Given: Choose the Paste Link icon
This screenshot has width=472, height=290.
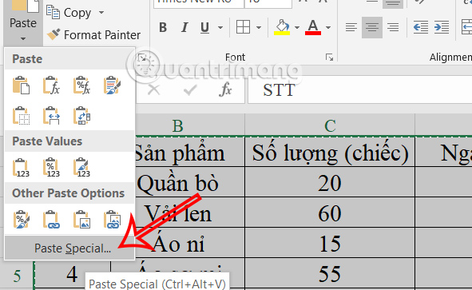Looking at the screenshot, I should click(x=51, y=219).
